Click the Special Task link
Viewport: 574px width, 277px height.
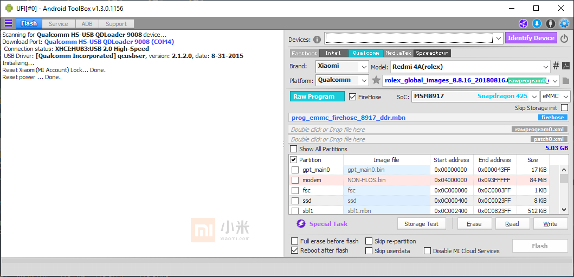[328, 224]
